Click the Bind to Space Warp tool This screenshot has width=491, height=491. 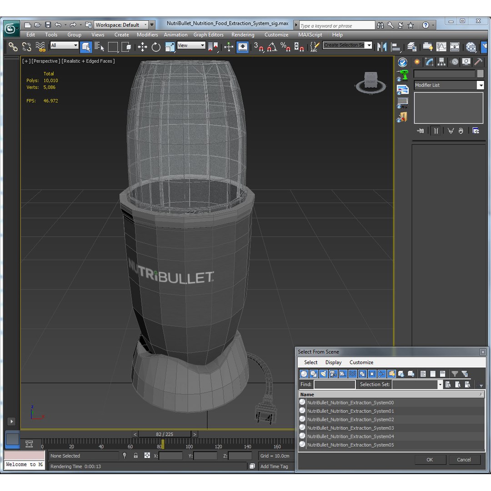pyautogui.click(x=40, y=47)
